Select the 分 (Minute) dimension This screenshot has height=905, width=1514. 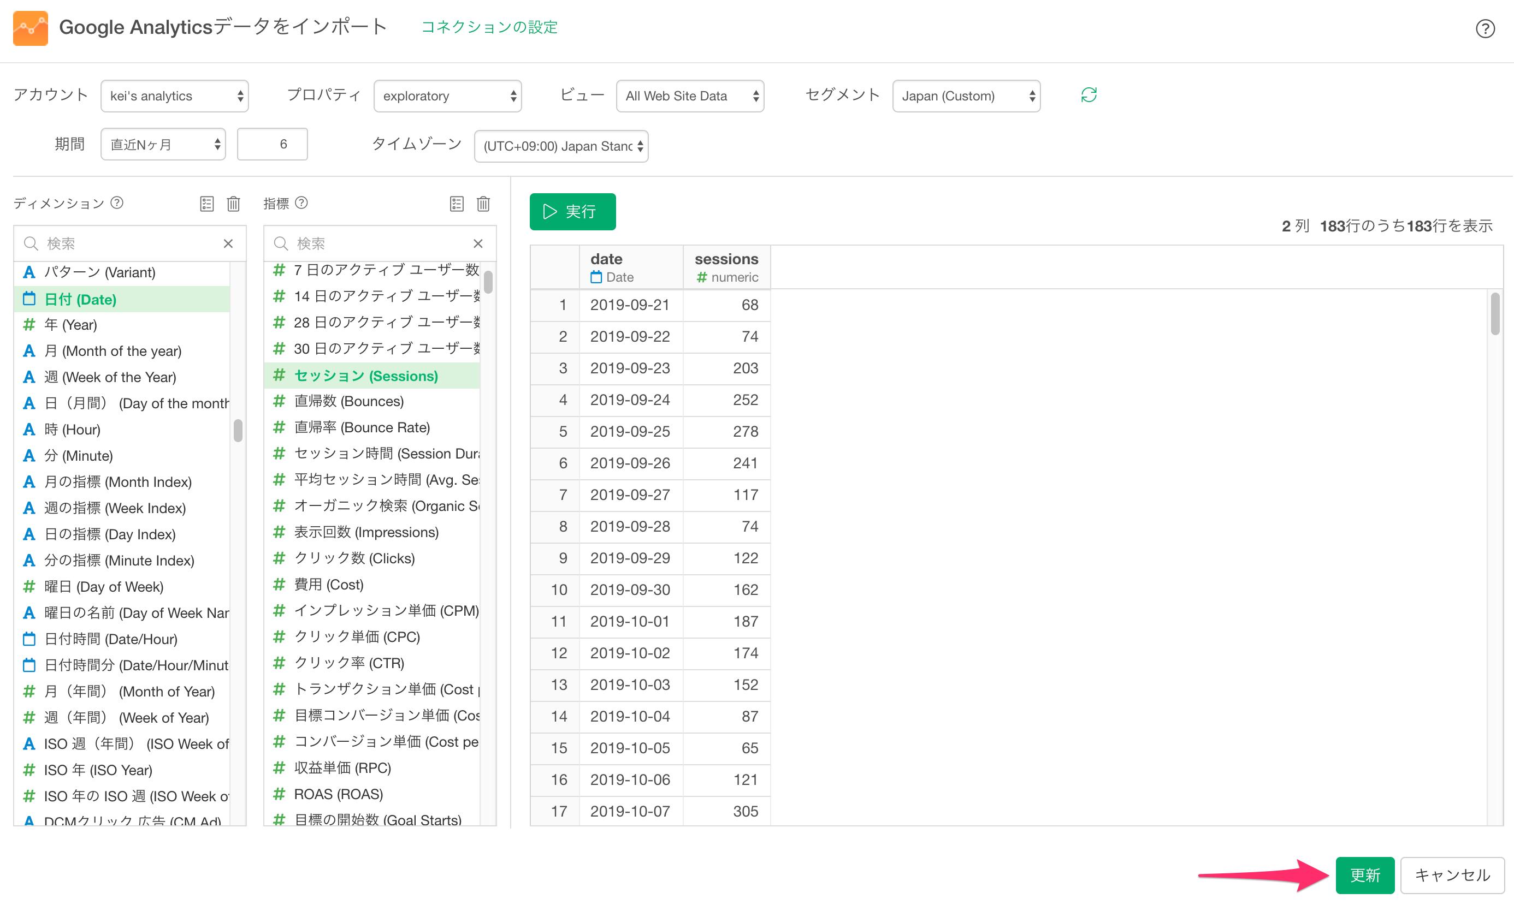click(x=122, y=456)
